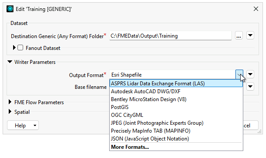The height and width of the screenshot is (158, 266).
Task: Select Autodesk AutoCAD DWG/DXF format
Action: pos(176,91)
